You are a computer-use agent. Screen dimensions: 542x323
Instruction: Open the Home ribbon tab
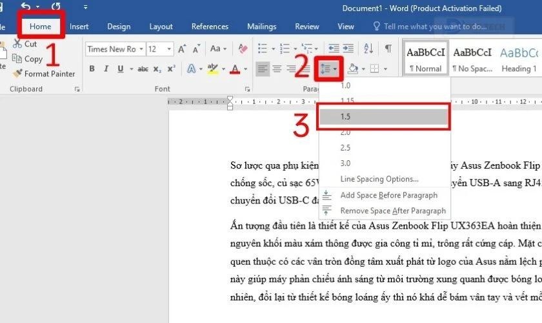40,26
